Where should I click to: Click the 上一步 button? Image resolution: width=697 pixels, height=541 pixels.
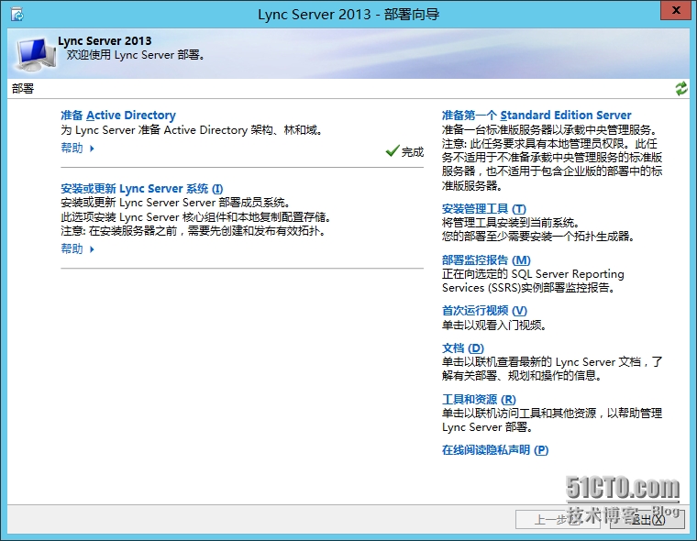[x=558, y=519]
